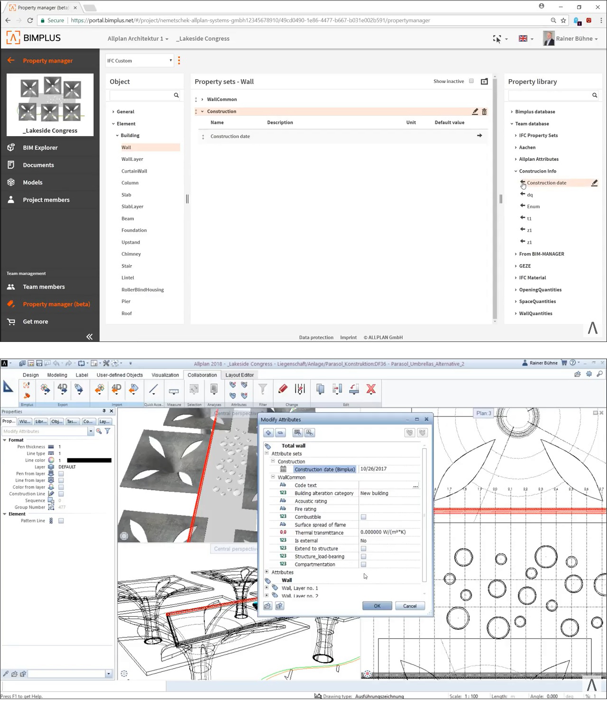Click the left arrow beside Enum in library
The image size is (607, 701).
(x=523, y=206)
